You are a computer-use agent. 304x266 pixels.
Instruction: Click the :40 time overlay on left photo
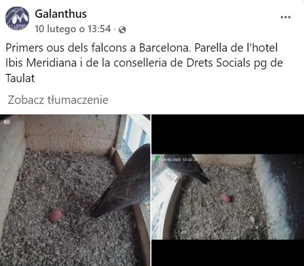coord(5,122)
